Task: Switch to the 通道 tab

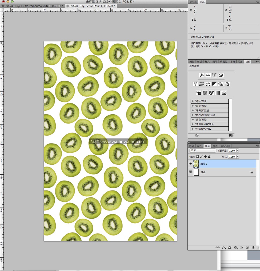Action: tap(192, 146)
